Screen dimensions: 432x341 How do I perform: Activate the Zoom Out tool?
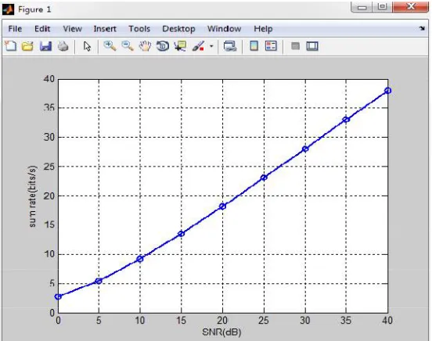(128, 46)
